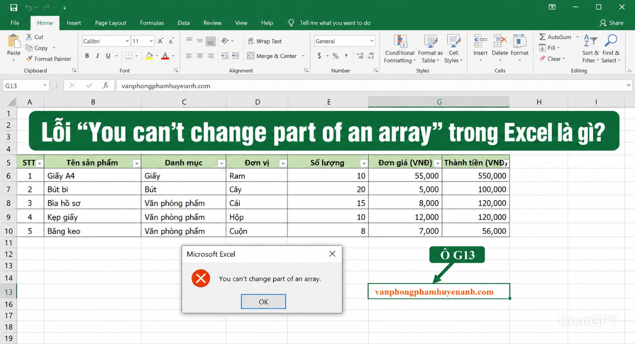The height and width of the screenshot is (344, 635).
Task: Align text right
Action: [210, 56]
